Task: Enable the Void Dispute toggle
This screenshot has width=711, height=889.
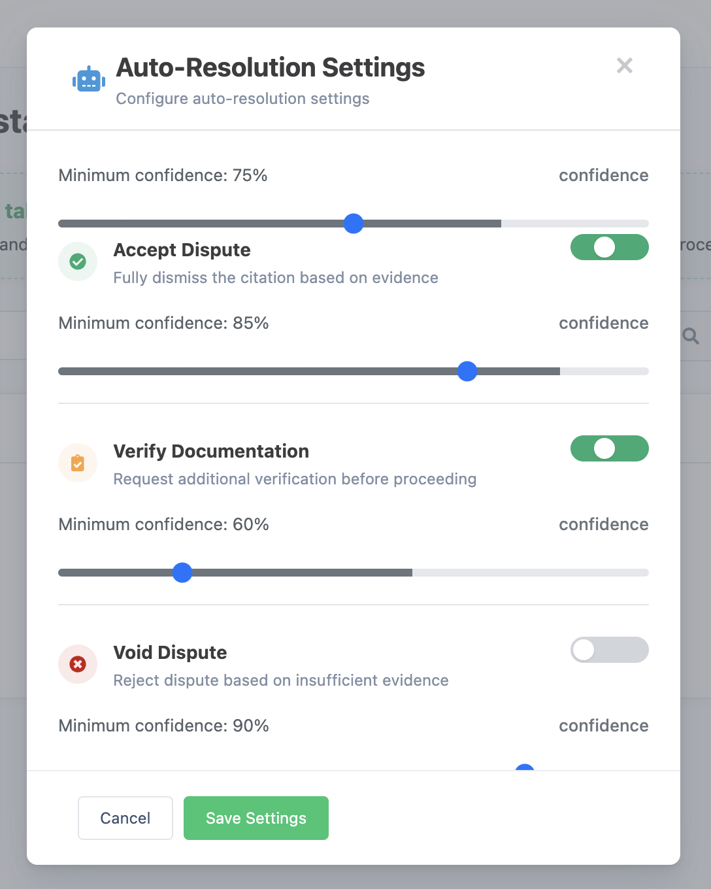Action: point(609,650)
